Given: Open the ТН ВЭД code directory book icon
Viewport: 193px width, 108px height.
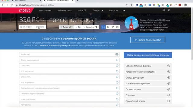Looking at the screenshot, I should pyautogui.click(x=117, y=54).
